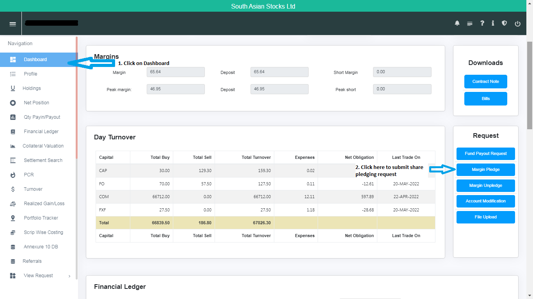This screenshot has width=533, height=299.
Task: Go to Collateral Valuation page
Action: 43,146
